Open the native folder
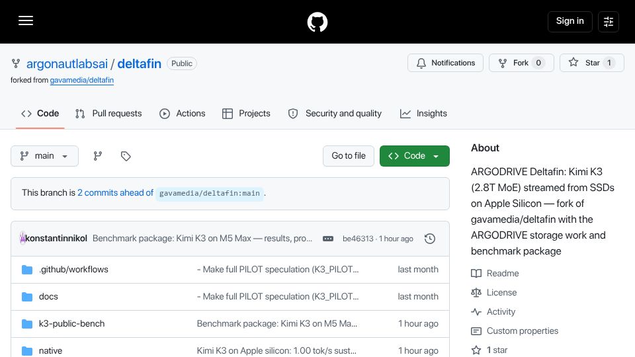Screen dimensions: 635x357 tap(51, 351)
